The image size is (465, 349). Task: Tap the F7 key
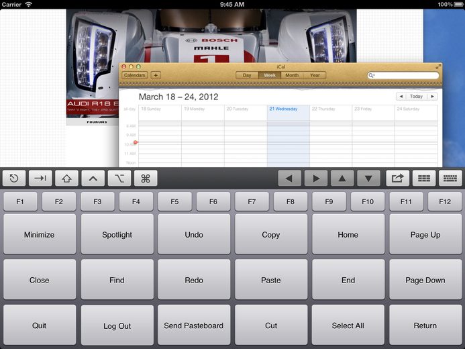point(252,201)
